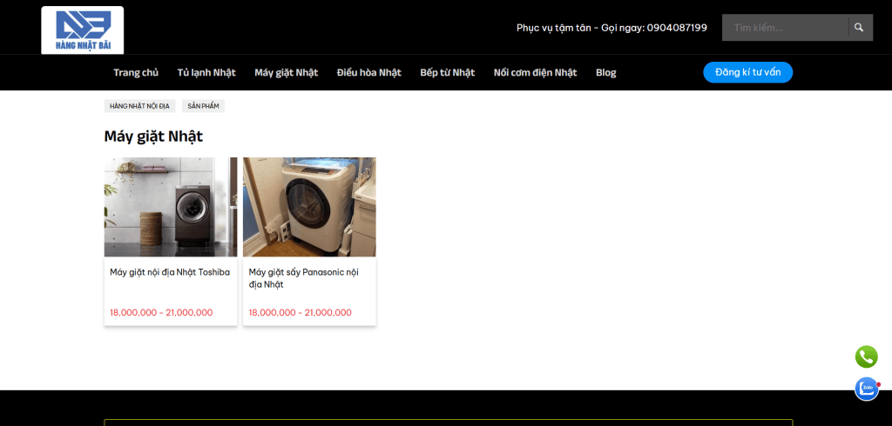Screen dimensions: 892x426
Task: Click the Panasonic price 18,000,000 - 21,000,000
Action: pyautogui.click(x=301, y=312)
